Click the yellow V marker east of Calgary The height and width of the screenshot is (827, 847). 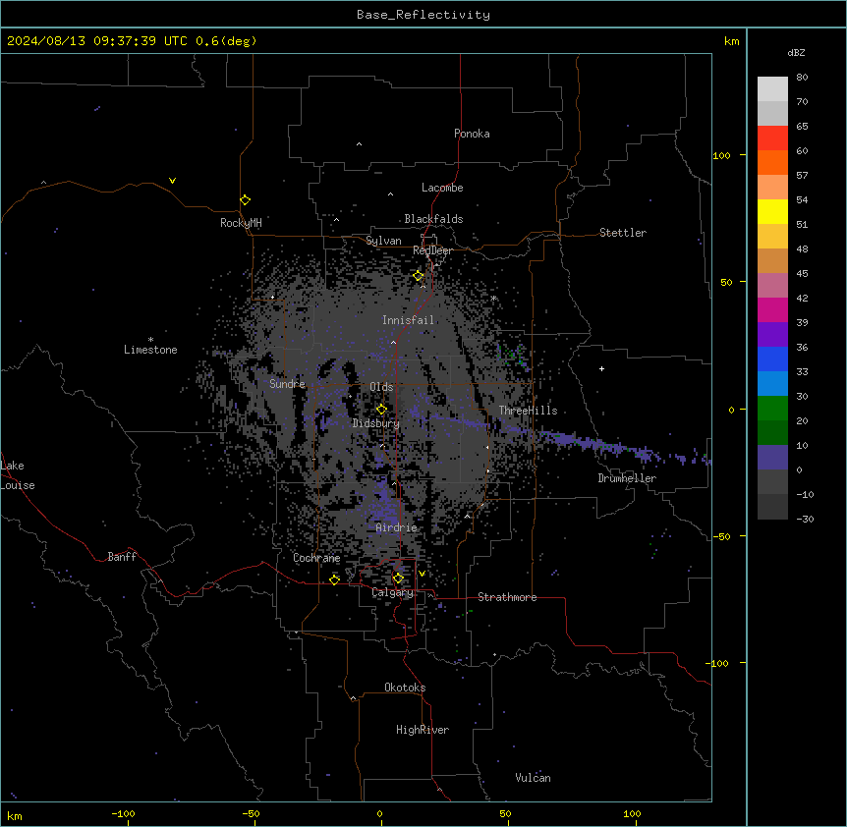(x=422, y=574)
